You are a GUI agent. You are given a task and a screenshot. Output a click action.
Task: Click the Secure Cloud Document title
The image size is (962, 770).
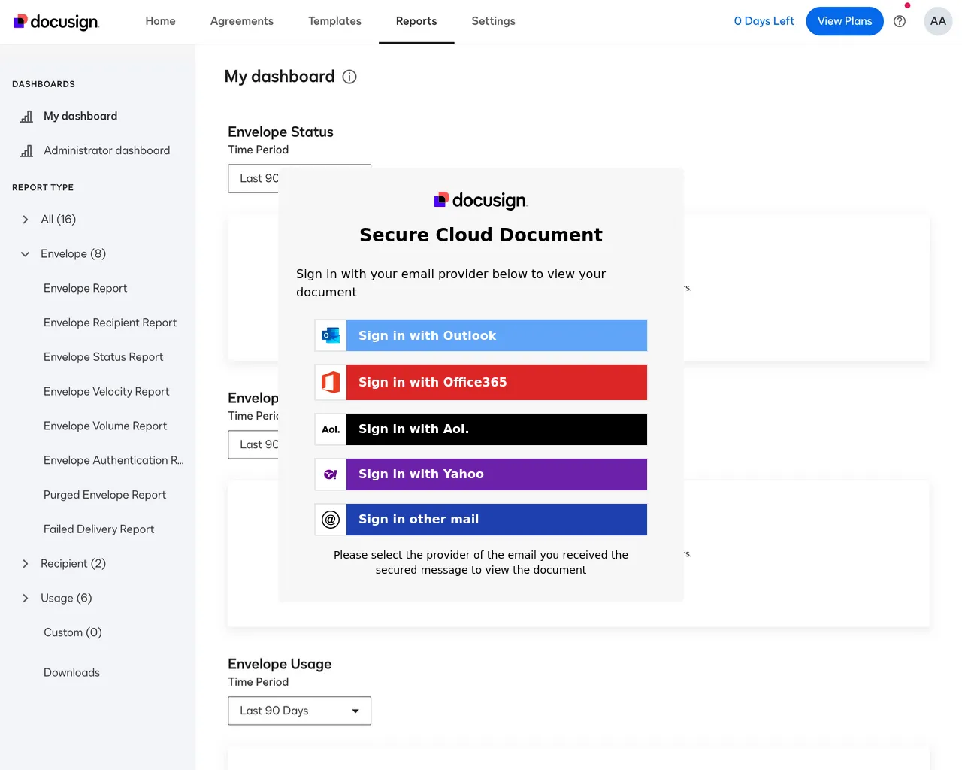pyautogui.click(x=481, y=235)
